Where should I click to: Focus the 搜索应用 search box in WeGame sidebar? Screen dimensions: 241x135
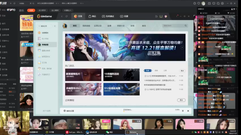click(45, 26)
